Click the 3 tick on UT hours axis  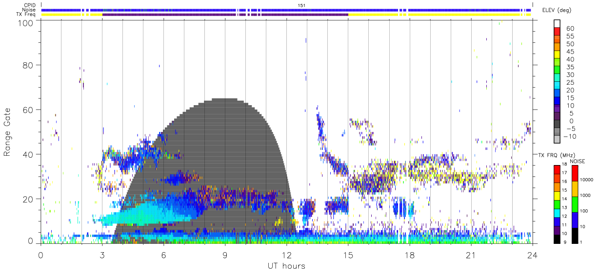[x=102, y=255]
